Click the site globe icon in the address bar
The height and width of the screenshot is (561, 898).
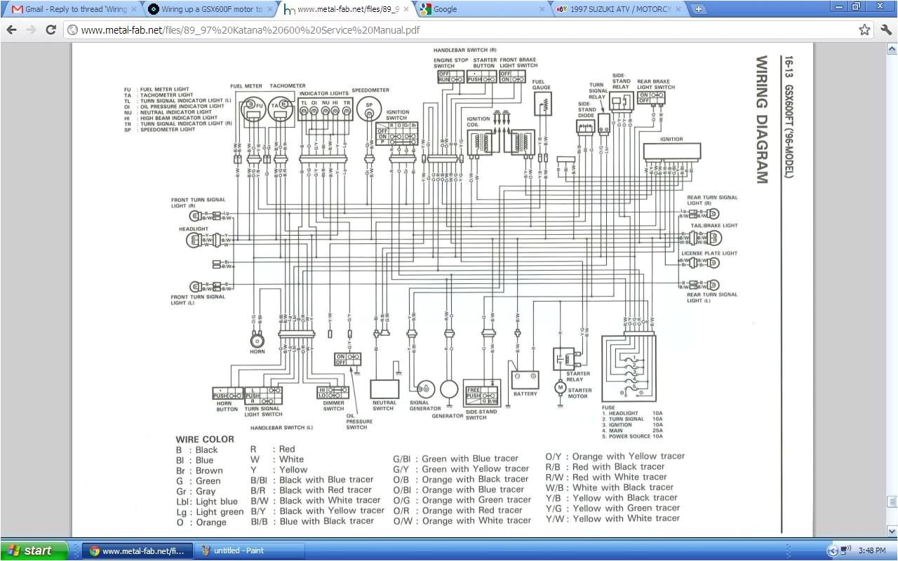point(72,30)
